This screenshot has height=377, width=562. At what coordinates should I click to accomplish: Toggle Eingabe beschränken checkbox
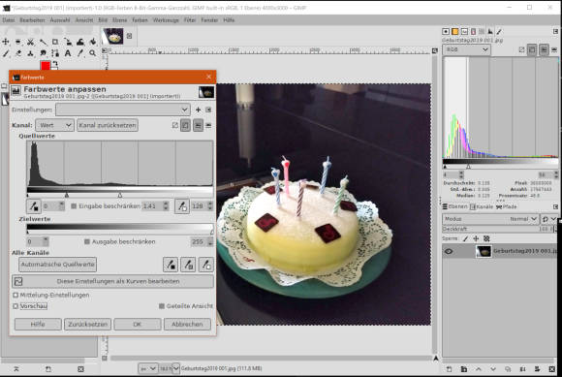(74, 206)
